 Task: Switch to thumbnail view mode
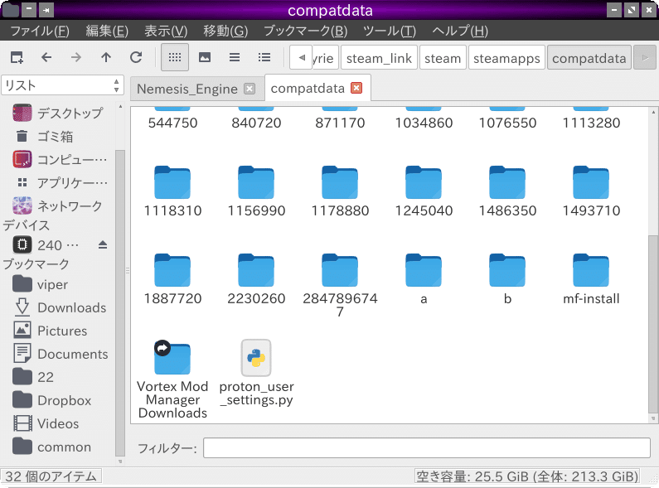205,57
